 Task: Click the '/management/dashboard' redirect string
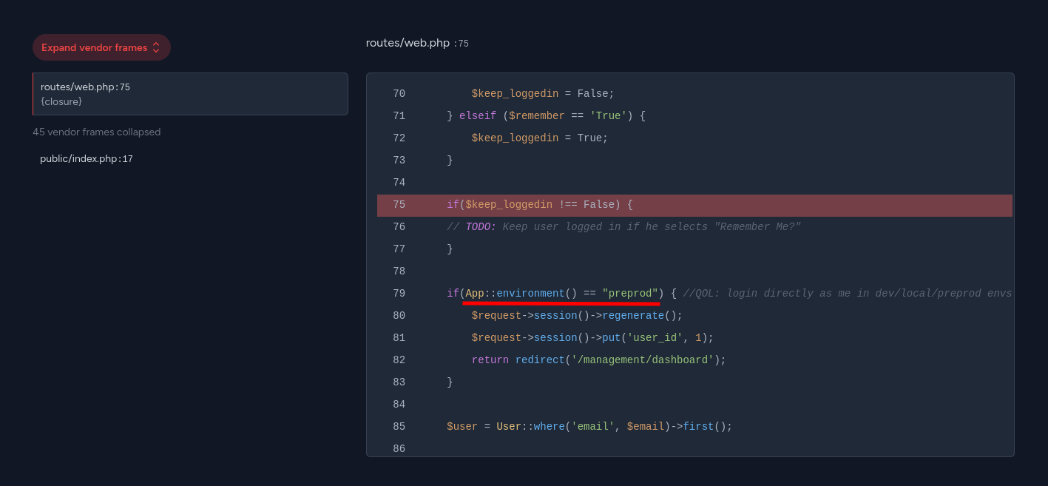click(642, 360)
